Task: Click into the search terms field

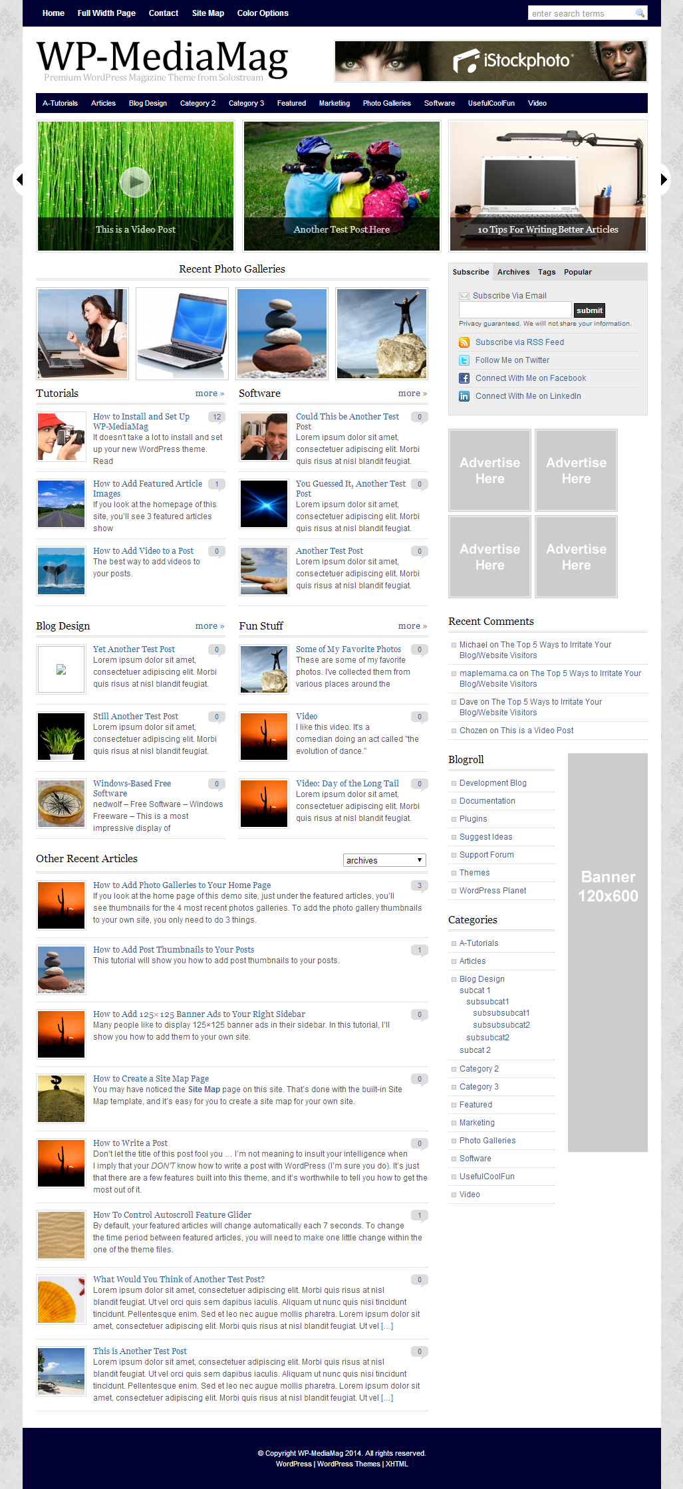Action: [581, 13]
